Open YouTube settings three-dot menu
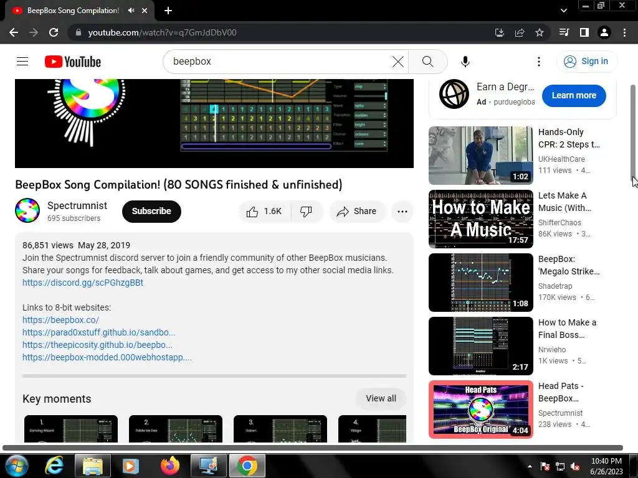 click(x=539, y=62)
